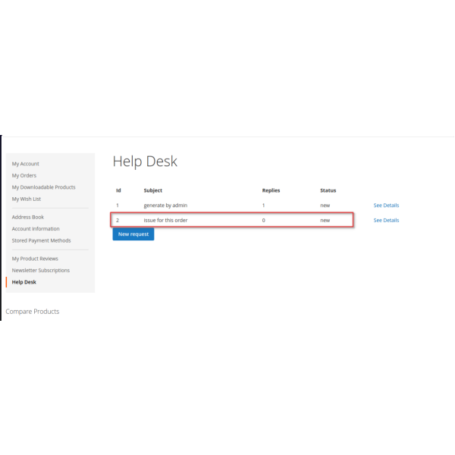Click the Compare Products heading
455x455 pixels.
point(33,312)
